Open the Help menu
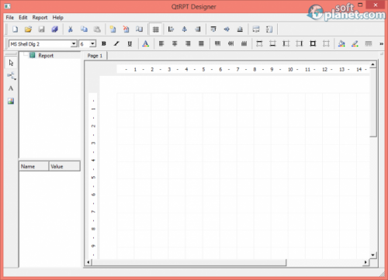The width and height of the screenshot is (388, 280). [x=58, y=18]
